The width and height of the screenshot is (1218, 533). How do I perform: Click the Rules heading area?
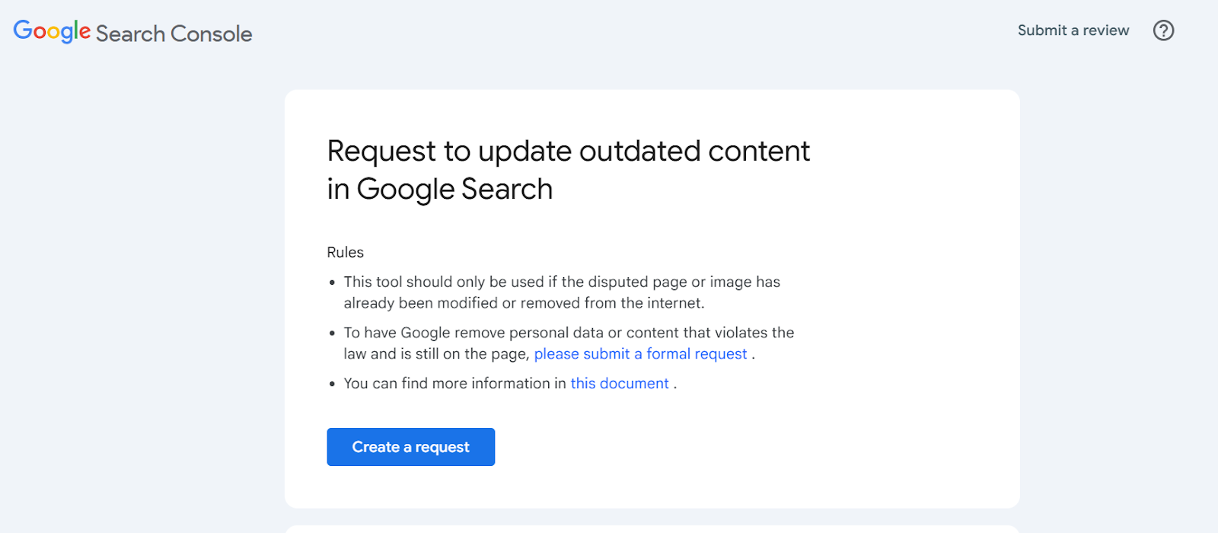click(x=345, y=252)
